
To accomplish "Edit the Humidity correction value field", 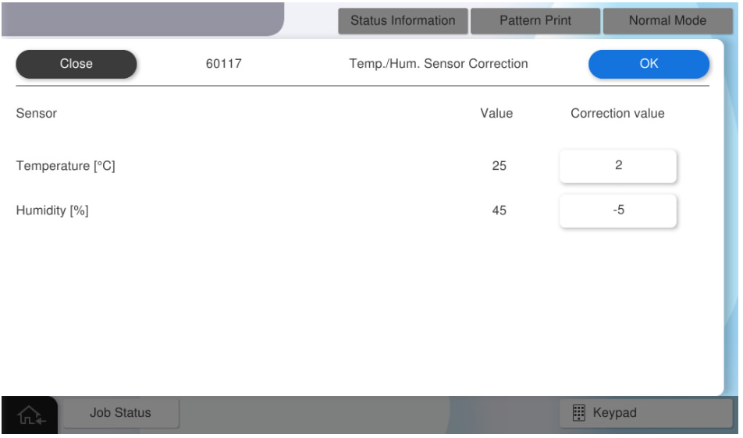I will 617,210.
